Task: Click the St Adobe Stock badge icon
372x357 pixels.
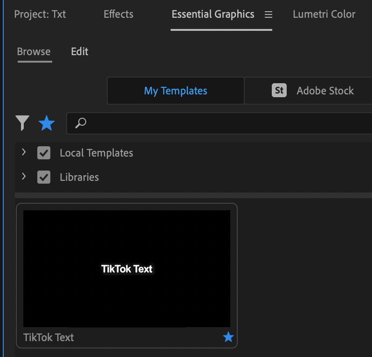Action: coord(279,90)
